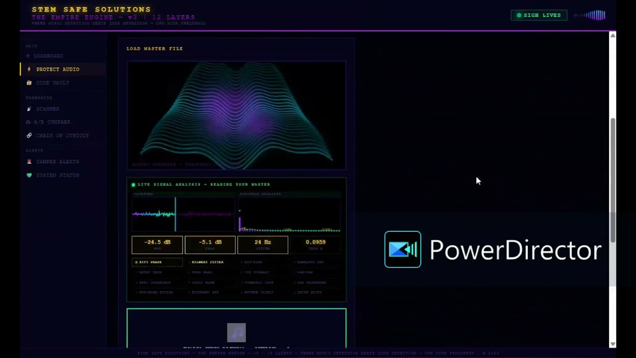Select the -5.1 dB peak readout
The image size is (636, 358).
pyautogui.click(x=210, y=245)
